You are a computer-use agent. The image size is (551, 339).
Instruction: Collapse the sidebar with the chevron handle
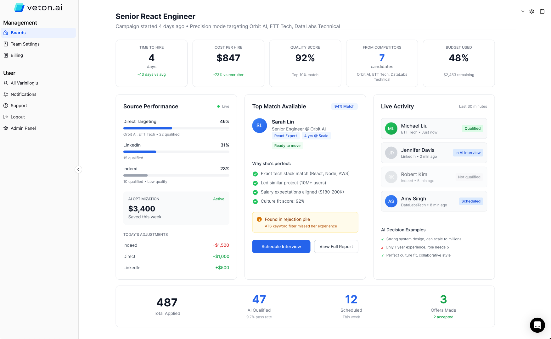pos(78,170)
